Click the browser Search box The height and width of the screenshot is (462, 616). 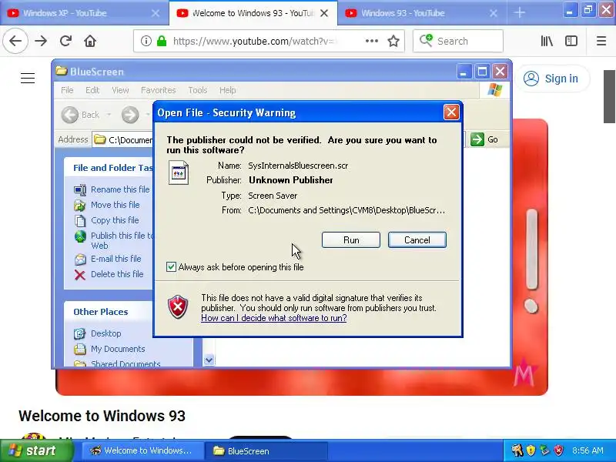click(458, 41)
